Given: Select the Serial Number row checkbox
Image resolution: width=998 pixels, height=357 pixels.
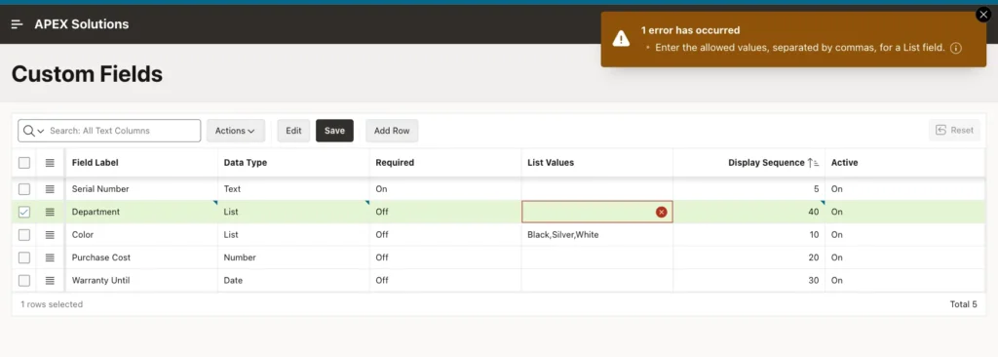Looking at the screenshot, I should pyautogui.click(x=24, y=189).
